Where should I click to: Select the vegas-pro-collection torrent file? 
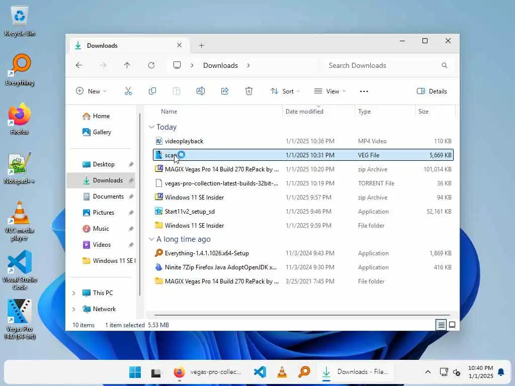(303, 183)
